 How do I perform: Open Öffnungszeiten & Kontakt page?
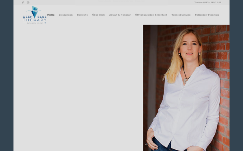(x=151, y=15)
